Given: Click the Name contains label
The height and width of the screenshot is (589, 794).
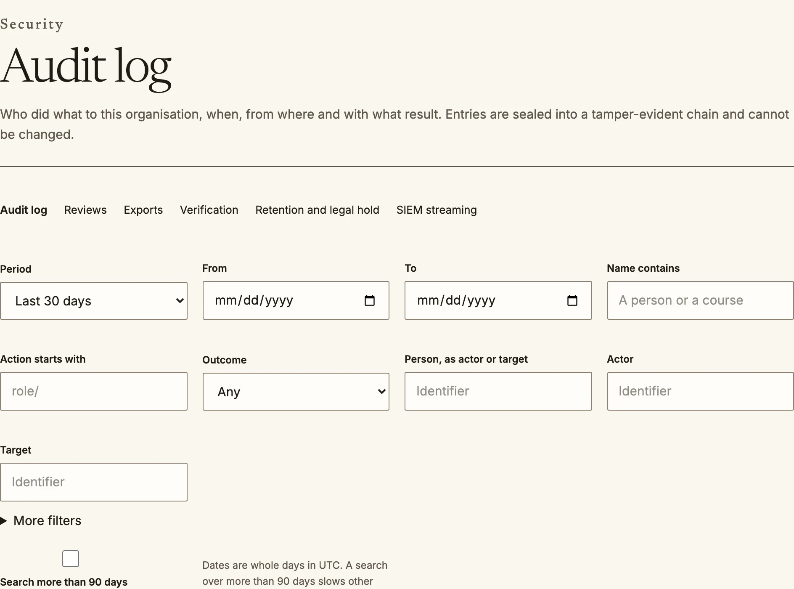Looking at the screenshot, I should (x=643, y=268).
